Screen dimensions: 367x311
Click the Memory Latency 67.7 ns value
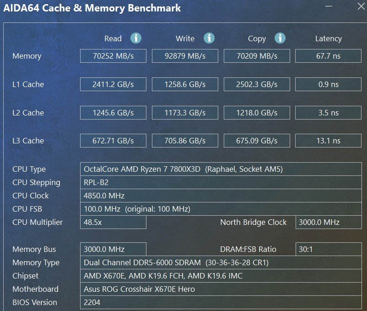point(329,56)
